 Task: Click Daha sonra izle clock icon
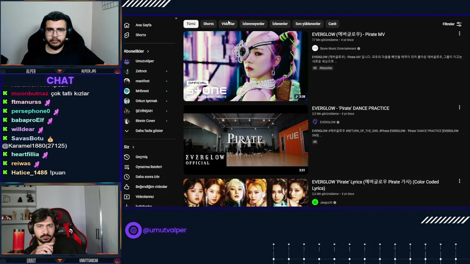click(x=127, y=177)
